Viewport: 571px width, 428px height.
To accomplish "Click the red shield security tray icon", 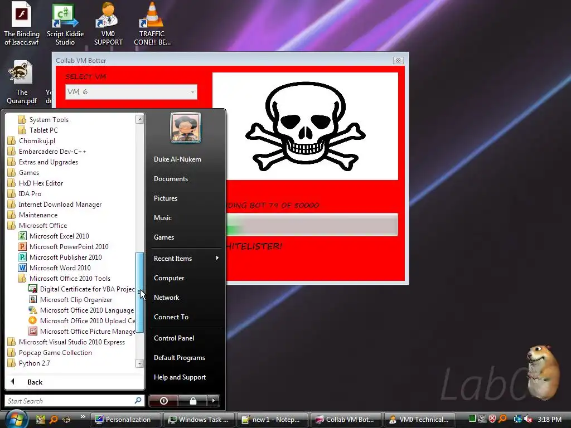I will tap(492, 419).
